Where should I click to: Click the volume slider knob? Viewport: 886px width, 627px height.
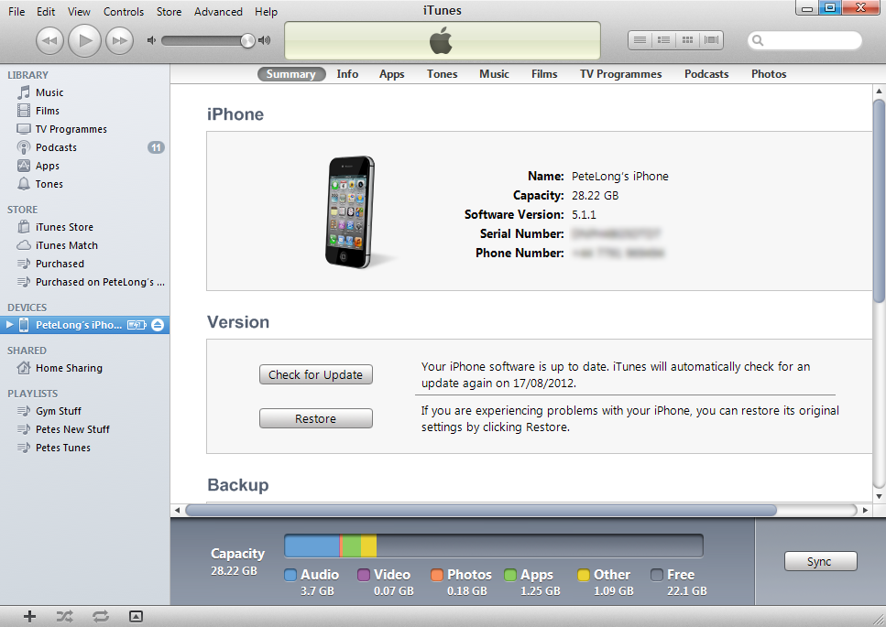[247, 40]
